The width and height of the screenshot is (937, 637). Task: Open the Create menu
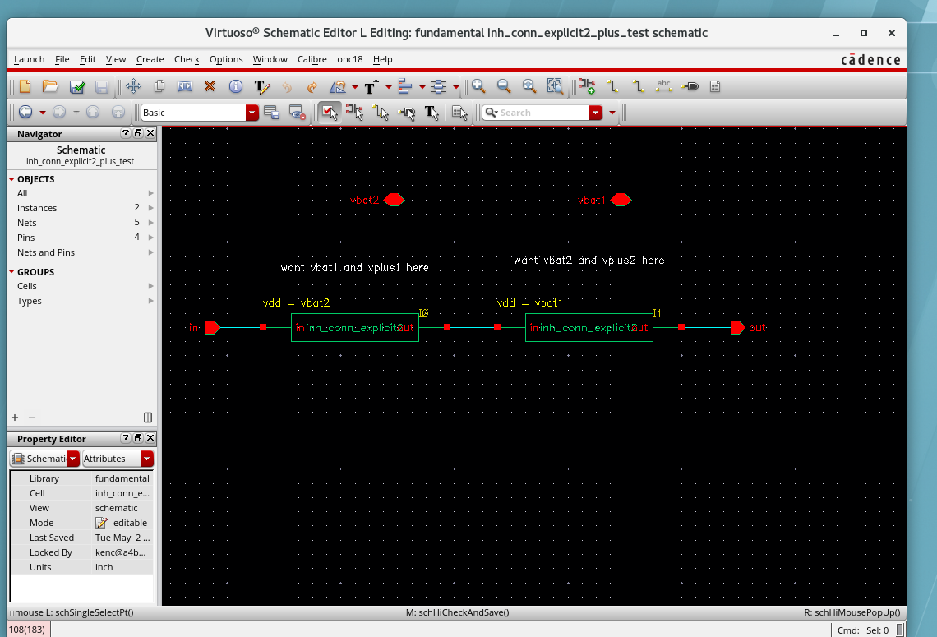pyautogui.click(x=150, y=59)
